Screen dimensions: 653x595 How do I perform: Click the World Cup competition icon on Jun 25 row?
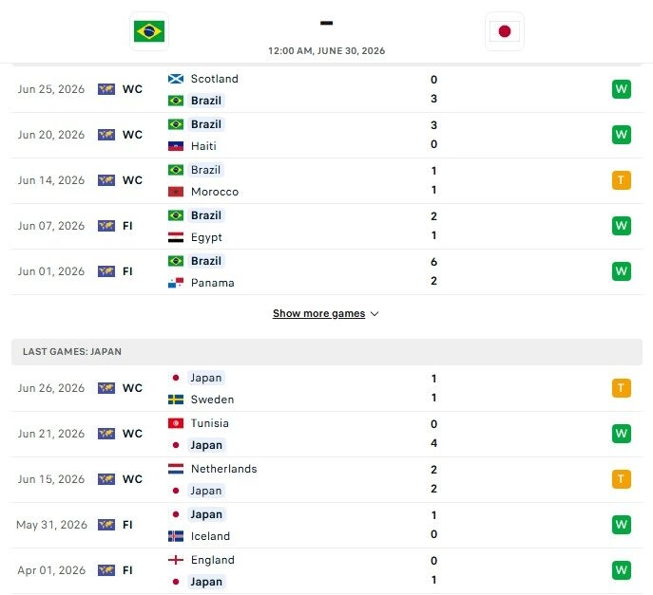(106, 89)
